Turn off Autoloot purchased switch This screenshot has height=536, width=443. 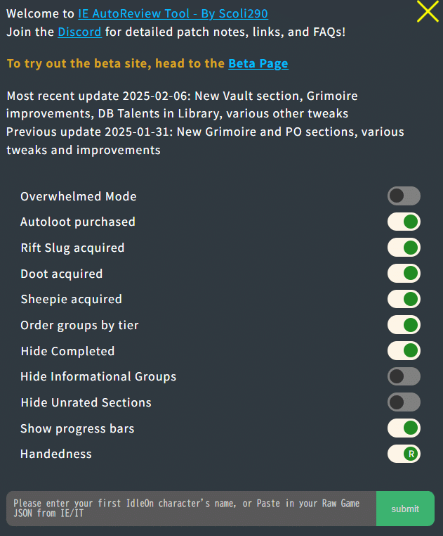[x=404, y=222]
